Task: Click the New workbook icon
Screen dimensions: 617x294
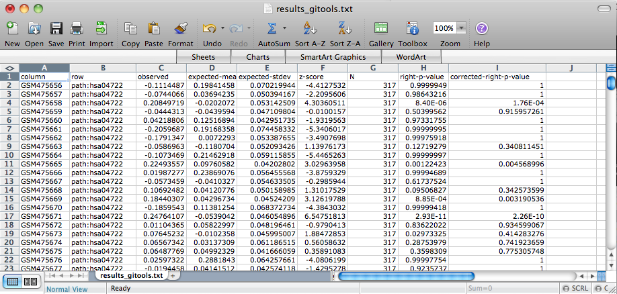Action: (12, 28)
